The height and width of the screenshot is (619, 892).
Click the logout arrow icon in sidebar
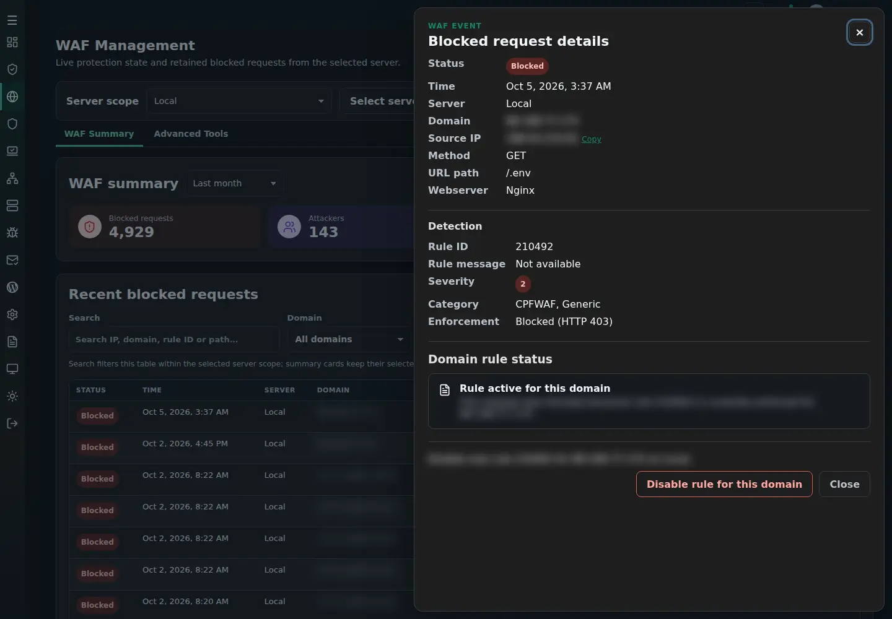(x=12, y=423)
